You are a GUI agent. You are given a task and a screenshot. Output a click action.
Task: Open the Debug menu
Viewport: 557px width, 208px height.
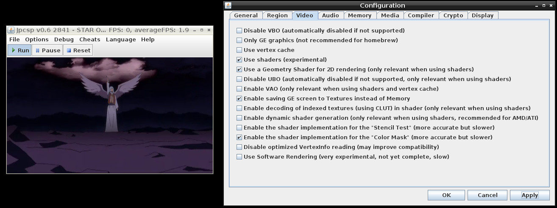(x=64, y=39)
